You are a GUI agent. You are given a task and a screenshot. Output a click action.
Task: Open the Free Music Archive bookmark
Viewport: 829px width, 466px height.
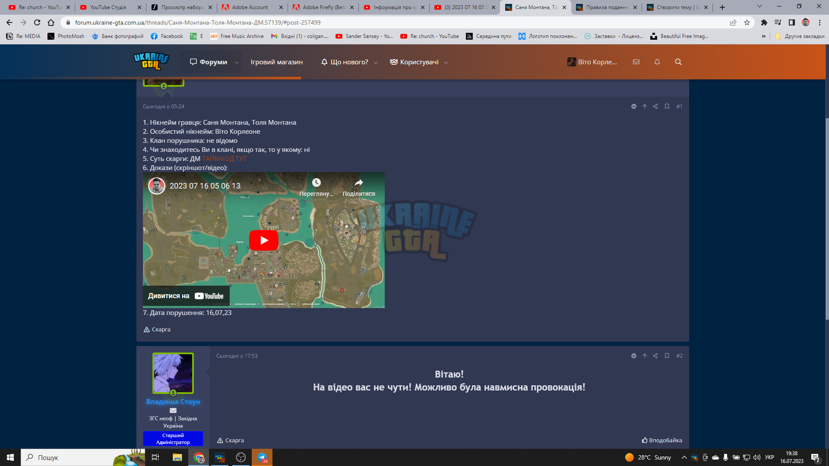pos(237,36)
